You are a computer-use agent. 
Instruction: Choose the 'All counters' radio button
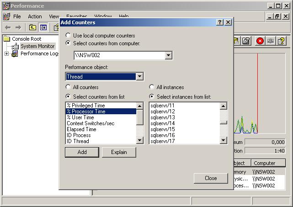click(x=69, y=87)
